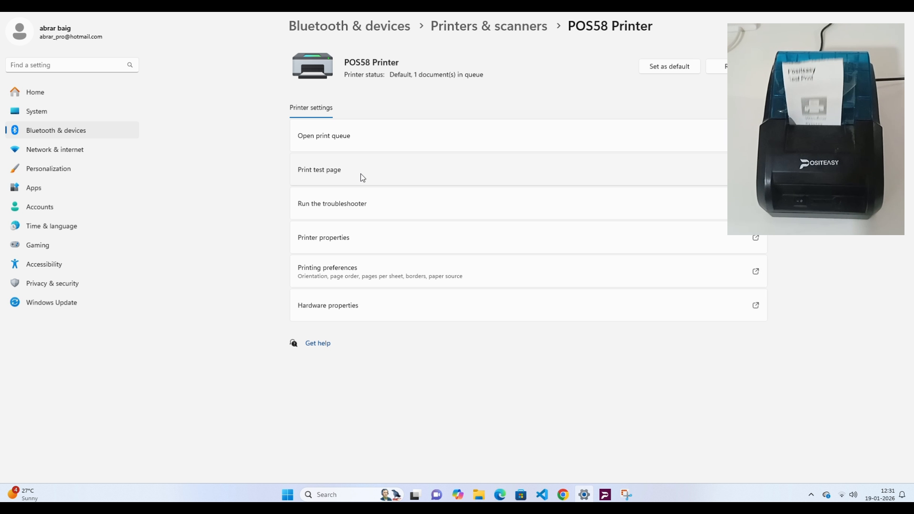This screenshot has height=514, width=914.
Task: Navigate to Network & internet section
Action: pos(55,149)
